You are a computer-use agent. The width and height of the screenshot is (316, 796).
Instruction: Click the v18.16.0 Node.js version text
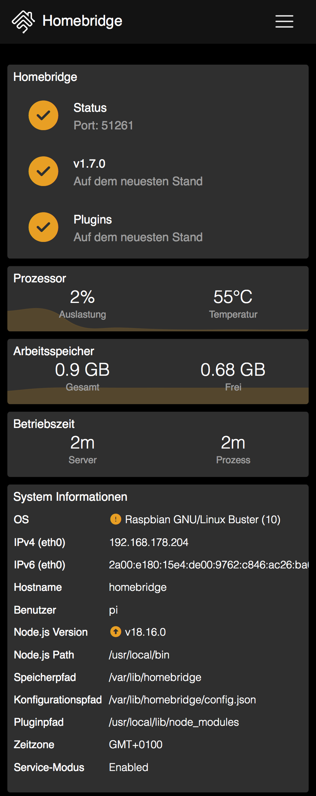coord(146,632)
